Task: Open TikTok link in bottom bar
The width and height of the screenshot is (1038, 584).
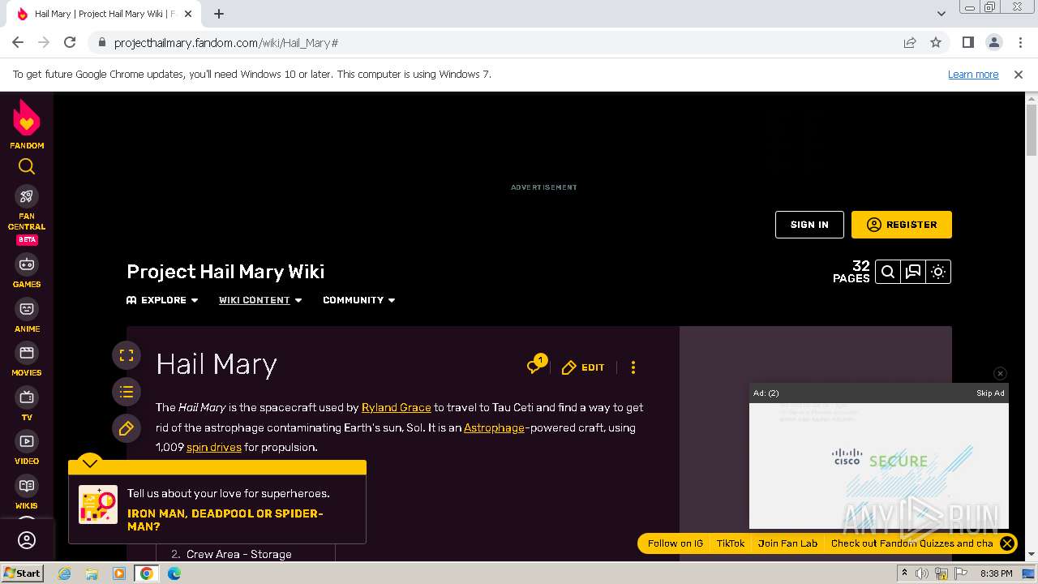Action: point(730,543)
